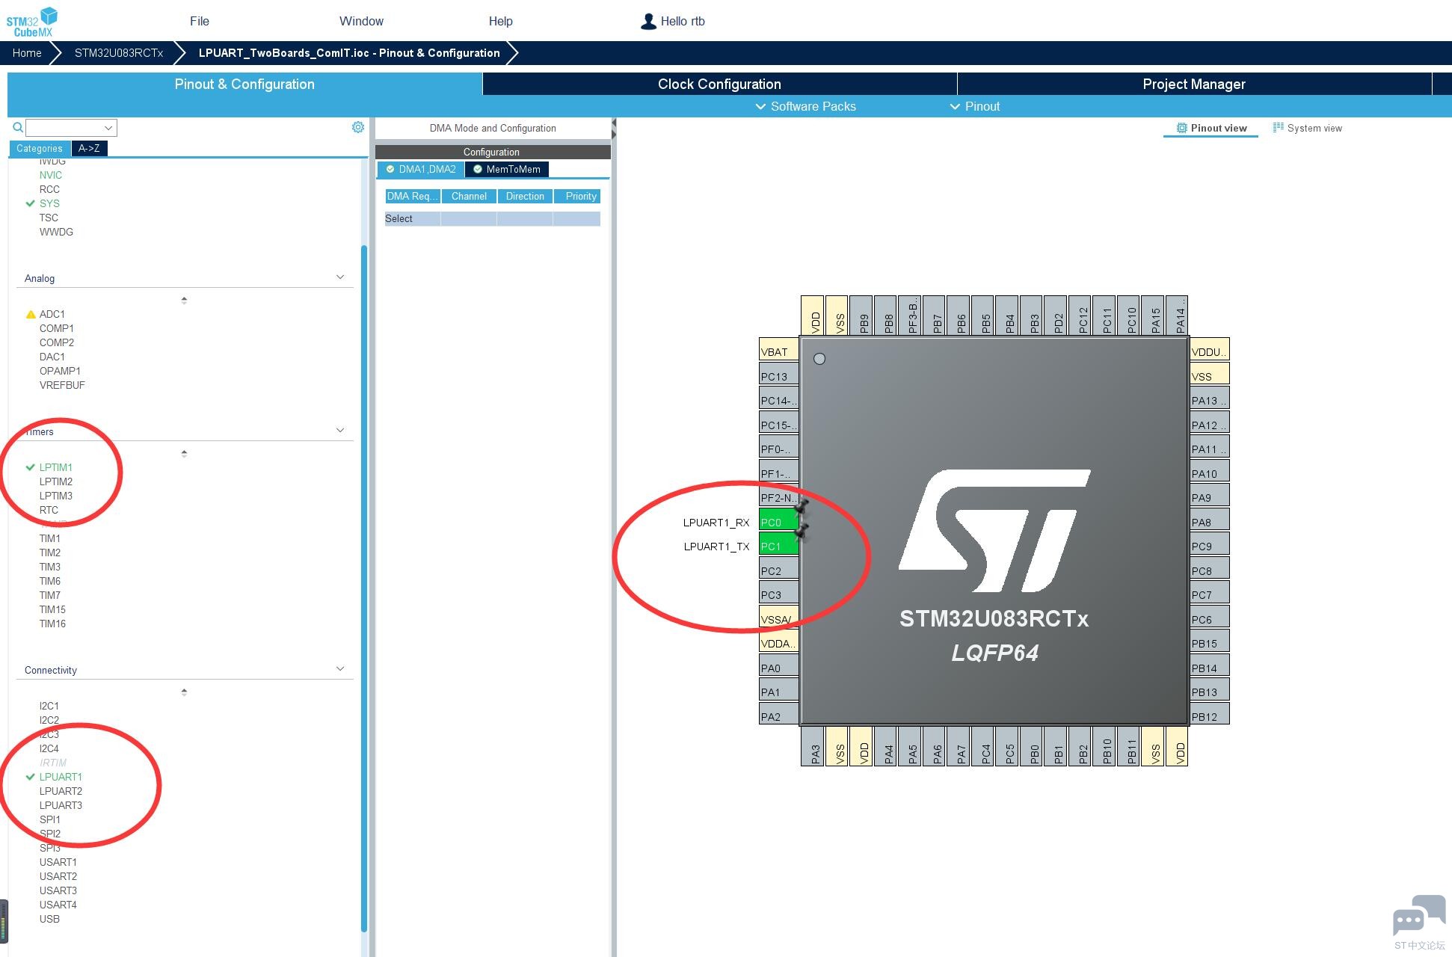Select I2C1 in Connectivity list
This screenshot has width=1452, height=957.
tap(49, 706)
